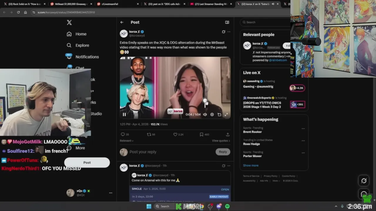This screenshot has width=376, height=211.
Task: Go to Home in X sidebar
Action: tap(76, 34)
